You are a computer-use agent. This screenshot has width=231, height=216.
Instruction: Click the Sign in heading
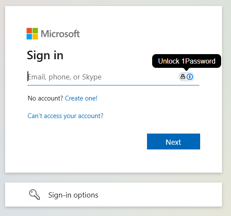[45, 55]
